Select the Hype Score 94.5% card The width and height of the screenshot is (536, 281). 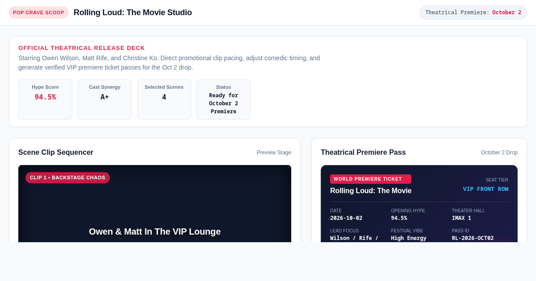(45, 99)
